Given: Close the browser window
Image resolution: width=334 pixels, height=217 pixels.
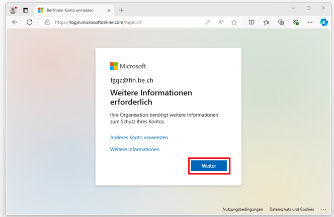Looking at the screenshot, I should point(323,8).
